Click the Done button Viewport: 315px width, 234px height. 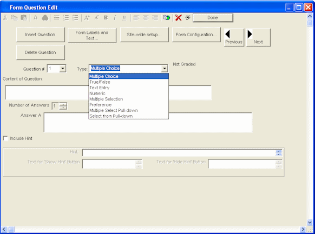(213, 18)
